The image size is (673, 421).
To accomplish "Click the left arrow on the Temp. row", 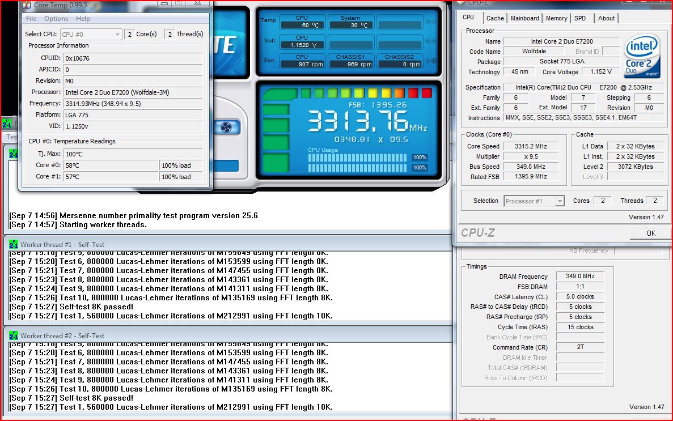I will 427,22.
